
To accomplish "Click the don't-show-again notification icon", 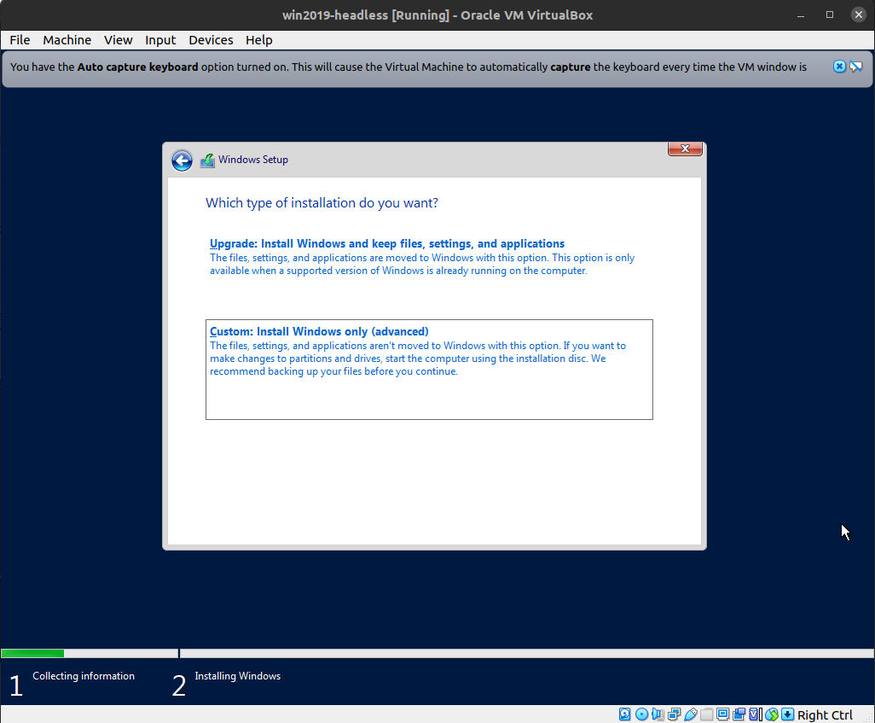I will pos(856,67).
